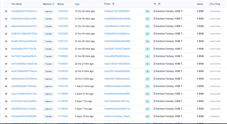Click contract icon in block 17257483 row
This screenshot has height=124, width=227.
pyautogui.click(x=154, y=11)
